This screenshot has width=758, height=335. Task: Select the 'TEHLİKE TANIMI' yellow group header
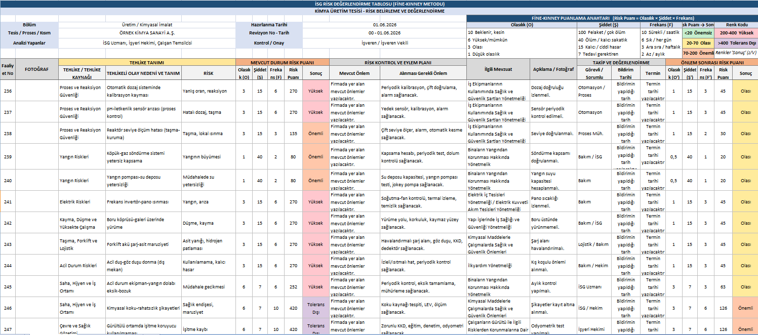pyautogui.click(x=147, y=62)
